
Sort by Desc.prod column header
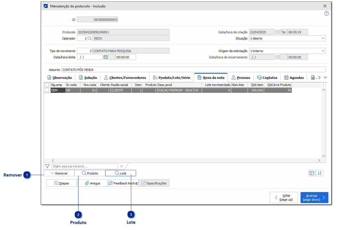[x=179, y=85]
